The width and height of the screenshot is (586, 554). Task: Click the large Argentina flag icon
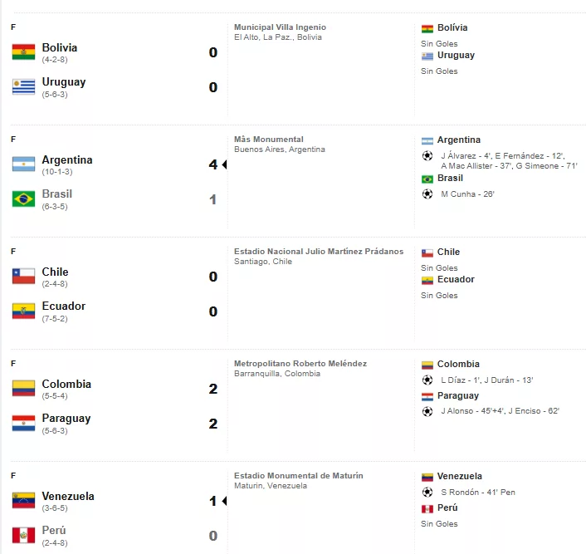[x=23, y=164]
